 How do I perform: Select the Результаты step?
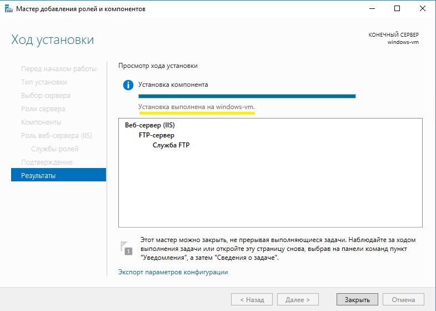pos(58,175)
